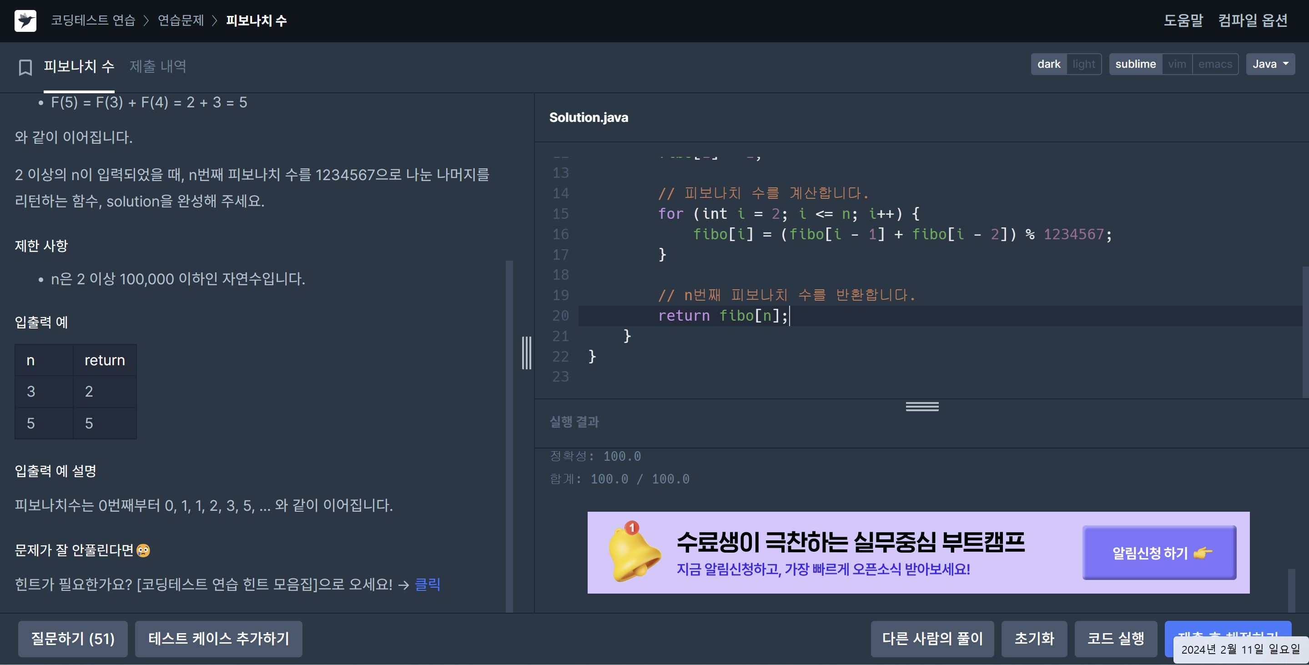Image resolution: width=1309 pixels, height=665 pixels.
Task: Click the bell icon in banner
Action: (x=634, y=552)
